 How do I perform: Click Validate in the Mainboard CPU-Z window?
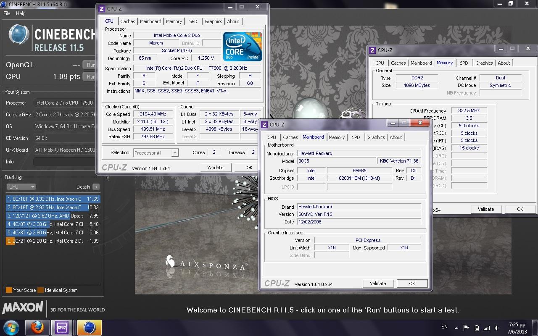378,283
